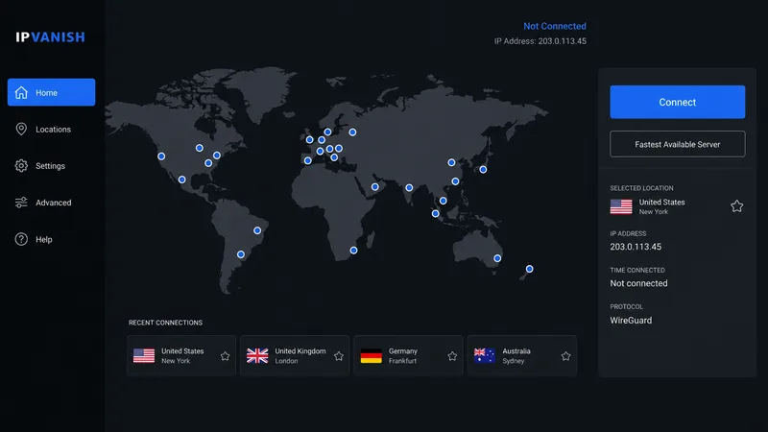This screenshot has width=768, height=432.
Task: Star the United Kingdom London connection
Action: tap(339, 356)
